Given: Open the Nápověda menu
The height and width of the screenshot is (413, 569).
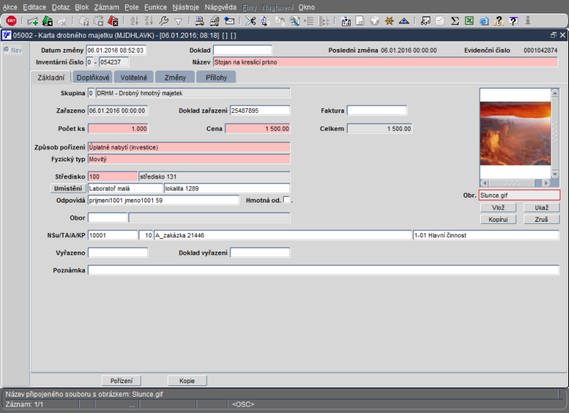Looking at the screenshot, I should click(x=220, y=7).
